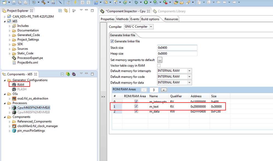Expand Cpu:MK65FN2M0VMI18 active component
Image resolution: width=273 pixels, height=161 pixels.
click(x=10, y=108)
